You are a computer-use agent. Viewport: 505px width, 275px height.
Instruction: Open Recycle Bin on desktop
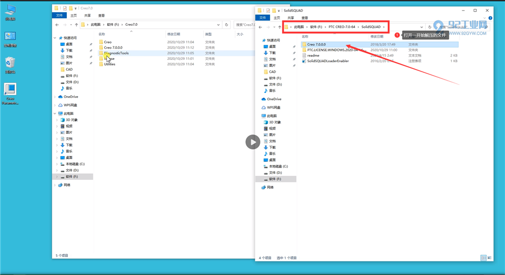10,65
